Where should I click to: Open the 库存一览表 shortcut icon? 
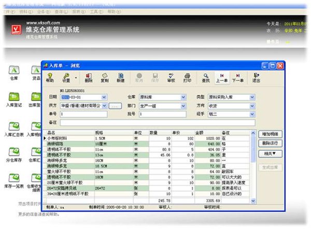pos(14,181)
